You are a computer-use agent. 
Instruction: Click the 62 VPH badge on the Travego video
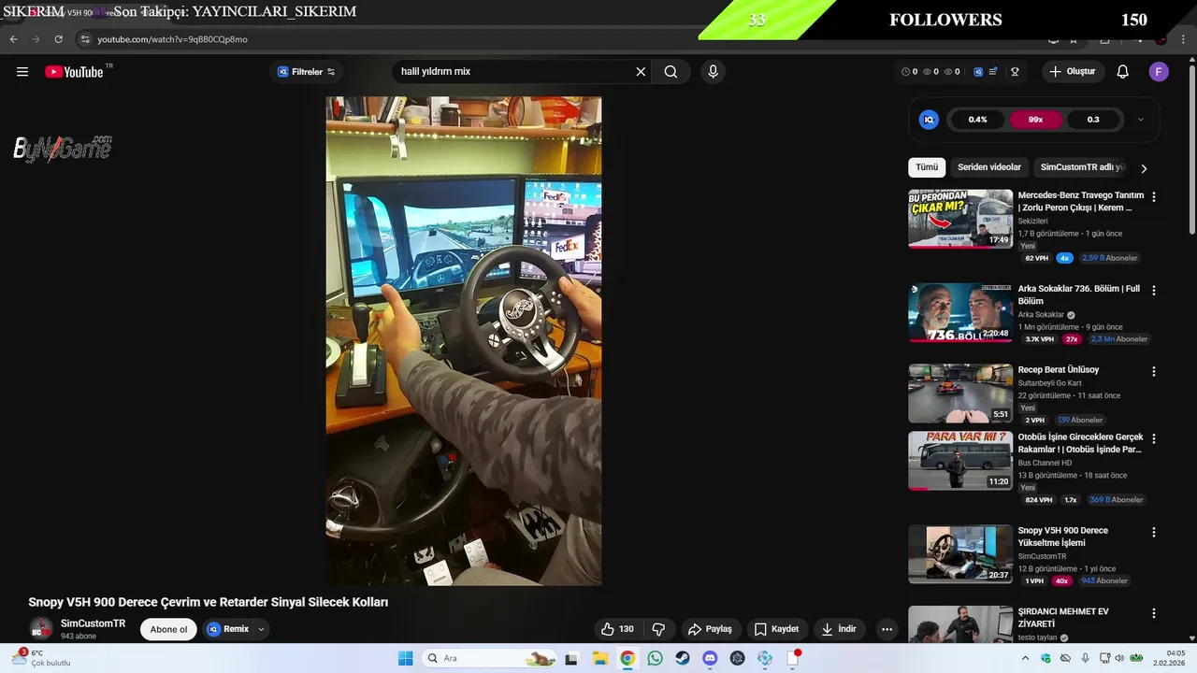click(1036, 258)
